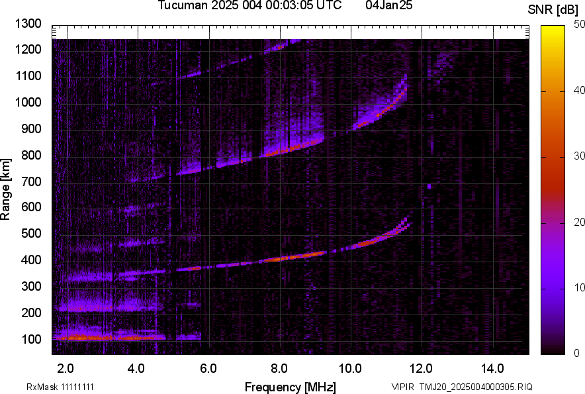585x394 pixels.
Task: Click the VIPIR TMJ20 filename label
Action: (x=461, y=387)
